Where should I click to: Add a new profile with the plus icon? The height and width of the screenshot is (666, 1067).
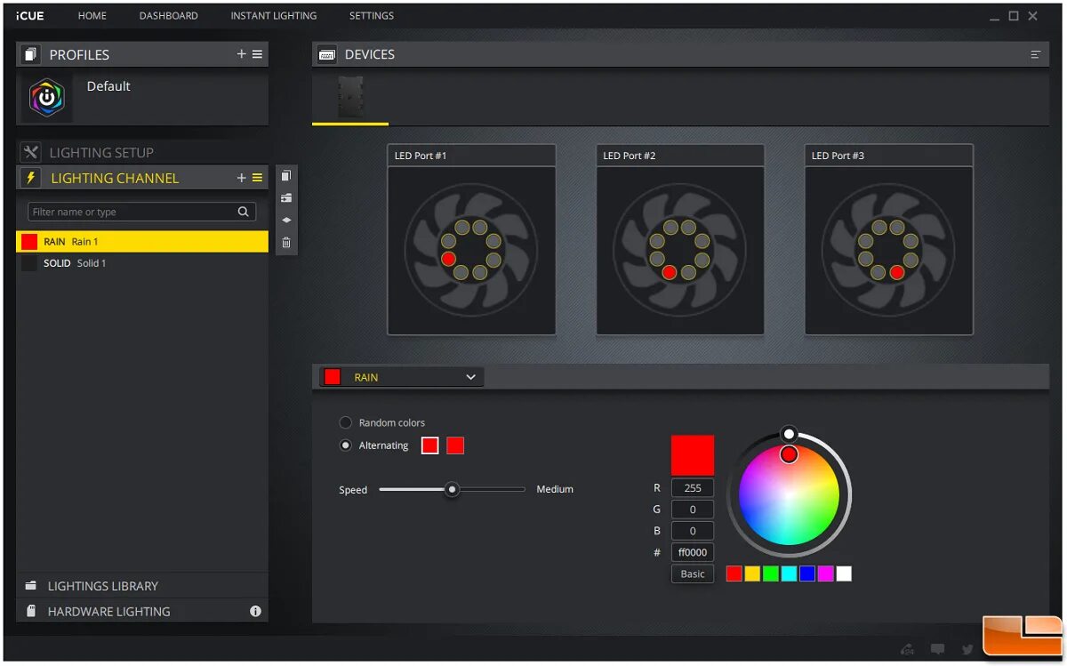coord(241,54)
